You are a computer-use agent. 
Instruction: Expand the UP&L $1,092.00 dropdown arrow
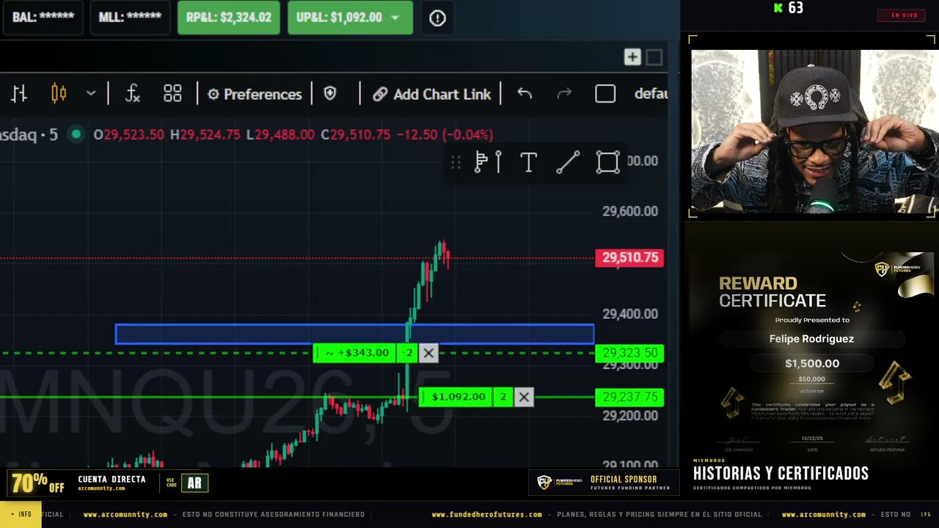[396, 18]
